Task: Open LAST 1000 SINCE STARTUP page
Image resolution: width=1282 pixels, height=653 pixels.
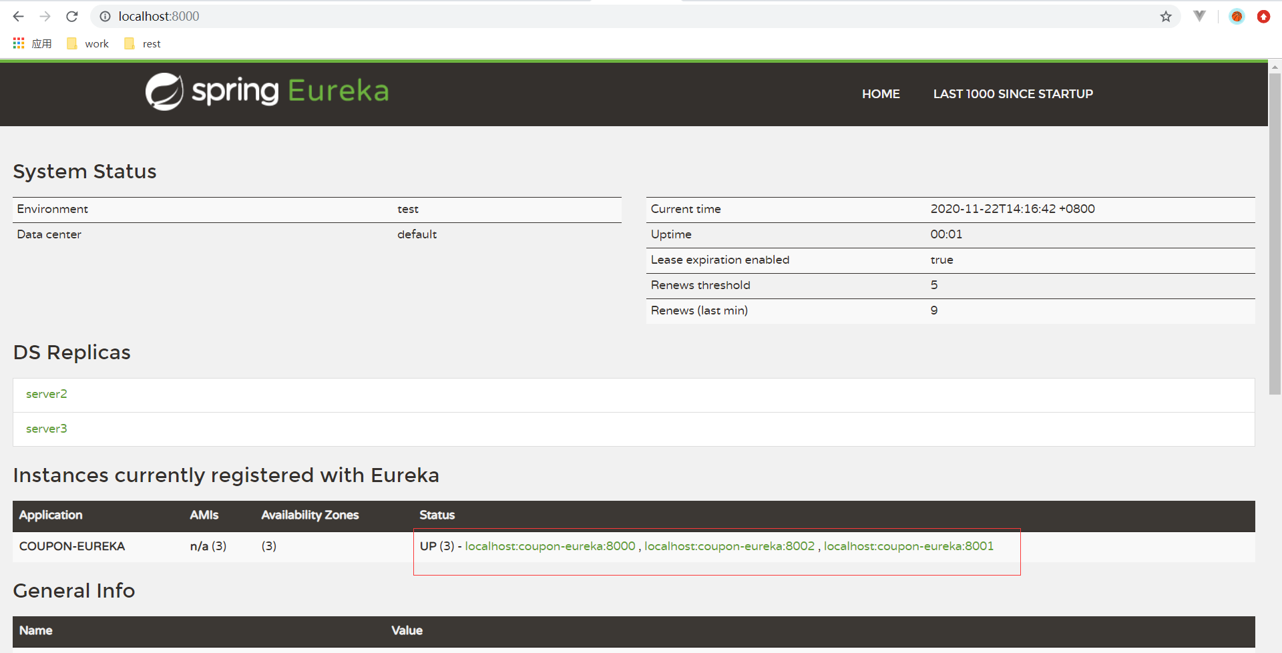Action: tap(1013, 94)
